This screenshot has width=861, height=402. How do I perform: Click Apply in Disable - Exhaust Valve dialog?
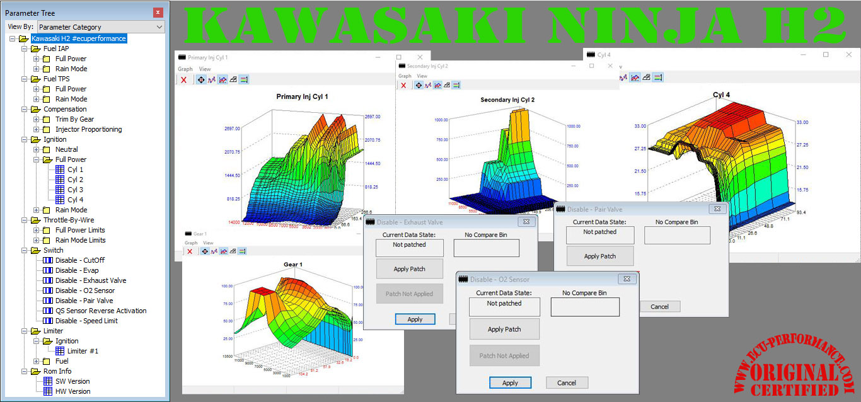(x=415, y=319)
